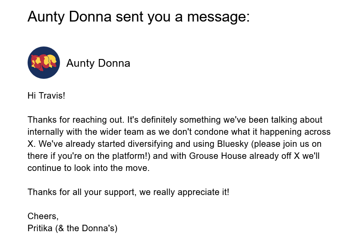The width and height of the screenshot is (359, 251).
Task: Click the Aunty Donna avatar icon
Action: 44,63
